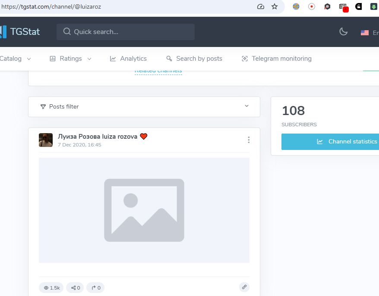
Task: Click the Telegram monitoring target icon
Action: (x=245, y=59)
